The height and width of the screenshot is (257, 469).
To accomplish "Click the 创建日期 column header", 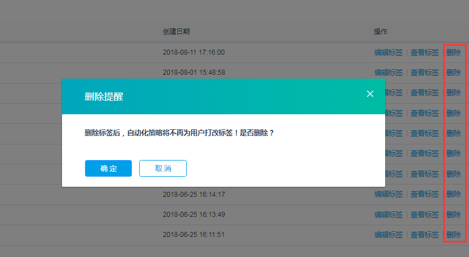I will point(176,32).
